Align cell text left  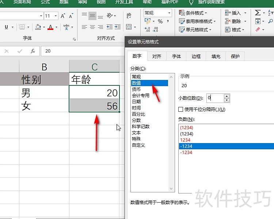84,27
